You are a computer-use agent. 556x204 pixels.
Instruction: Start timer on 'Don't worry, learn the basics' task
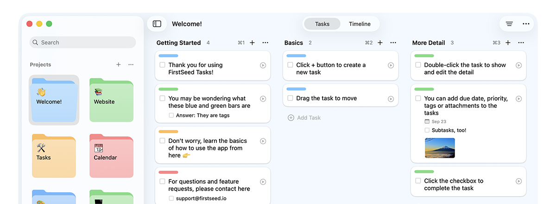point(263,141)
